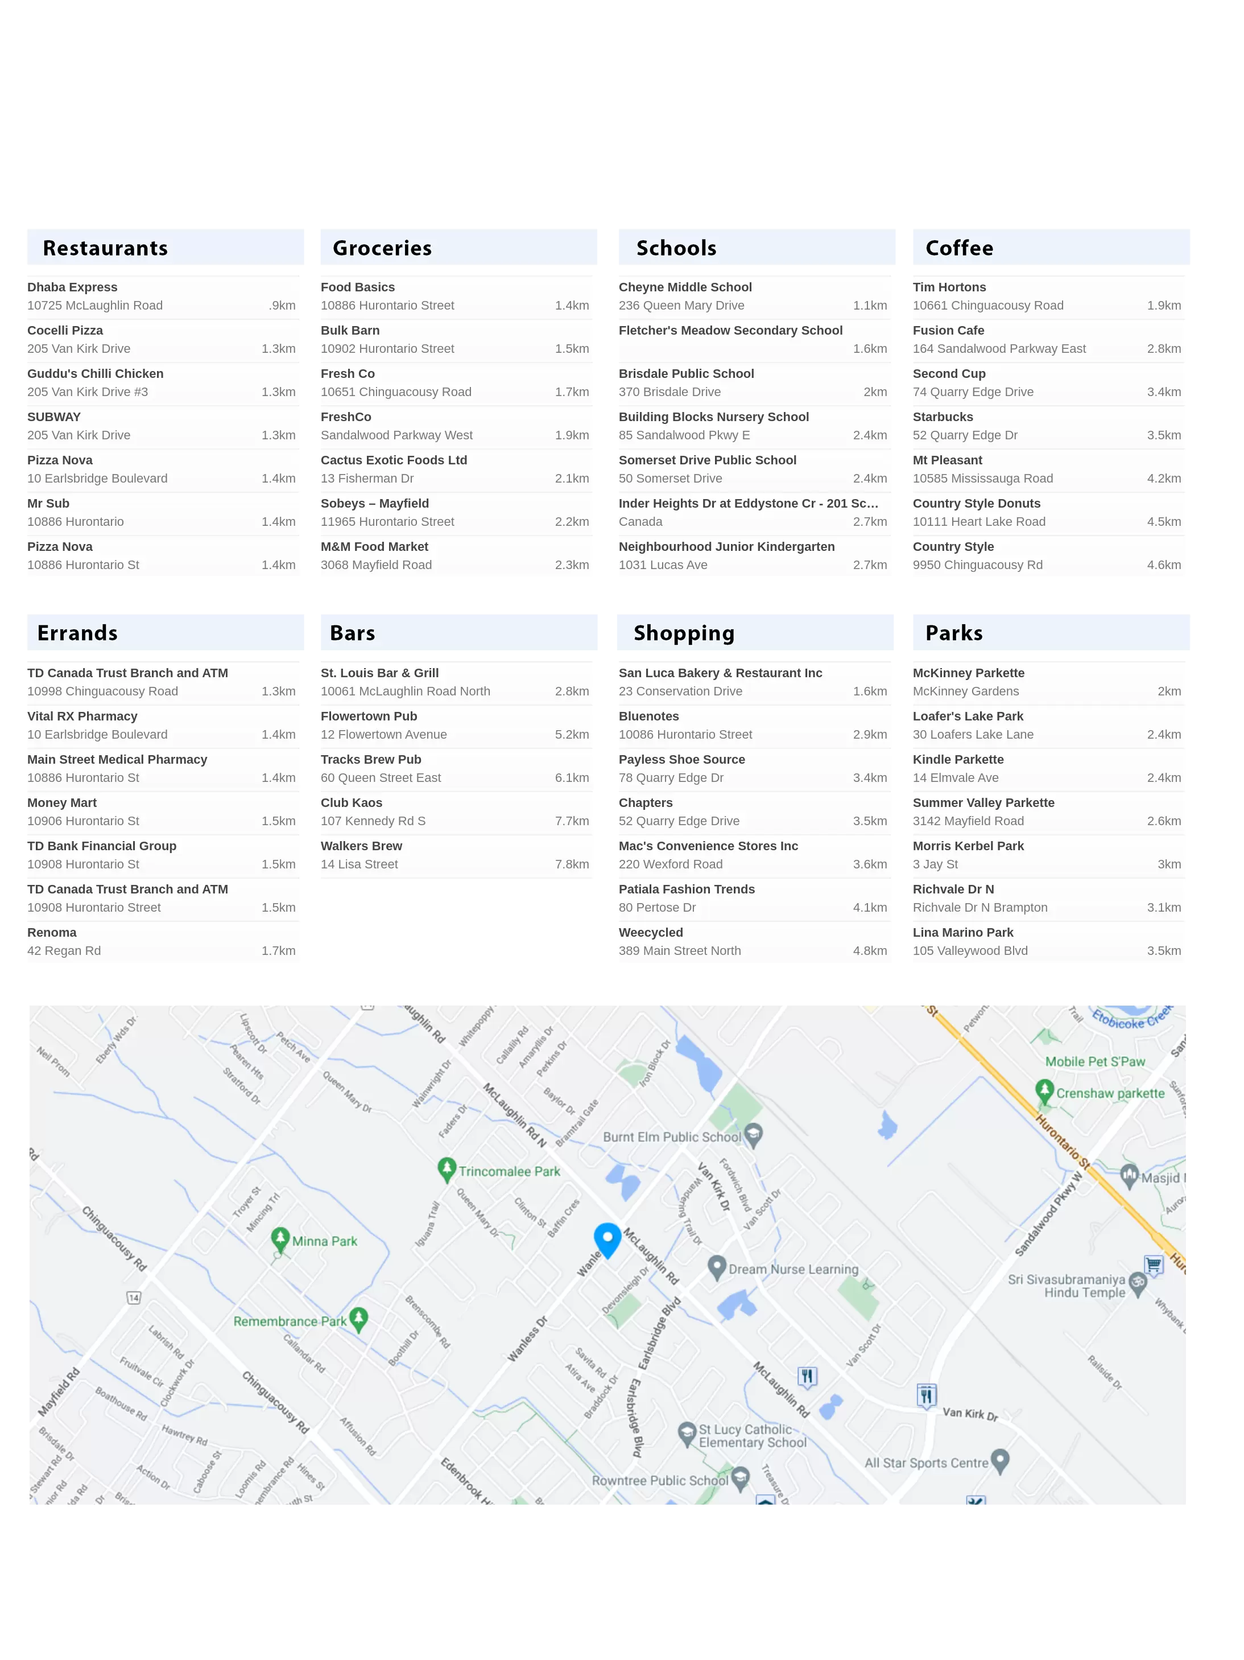Click the shopping cart icon on map
This screenshot has width=1244, height=1660.
[x=1153, y=1264]
